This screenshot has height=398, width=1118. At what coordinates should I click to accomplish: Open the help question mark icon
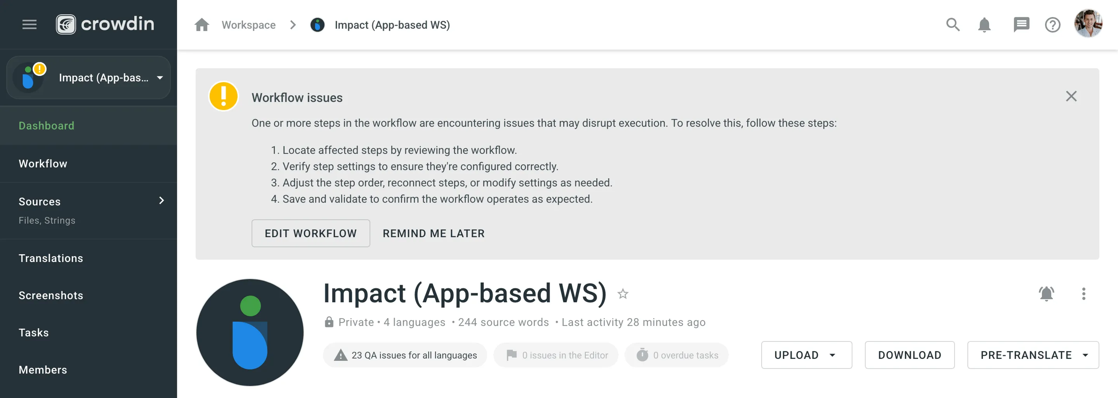(1053, 25)
